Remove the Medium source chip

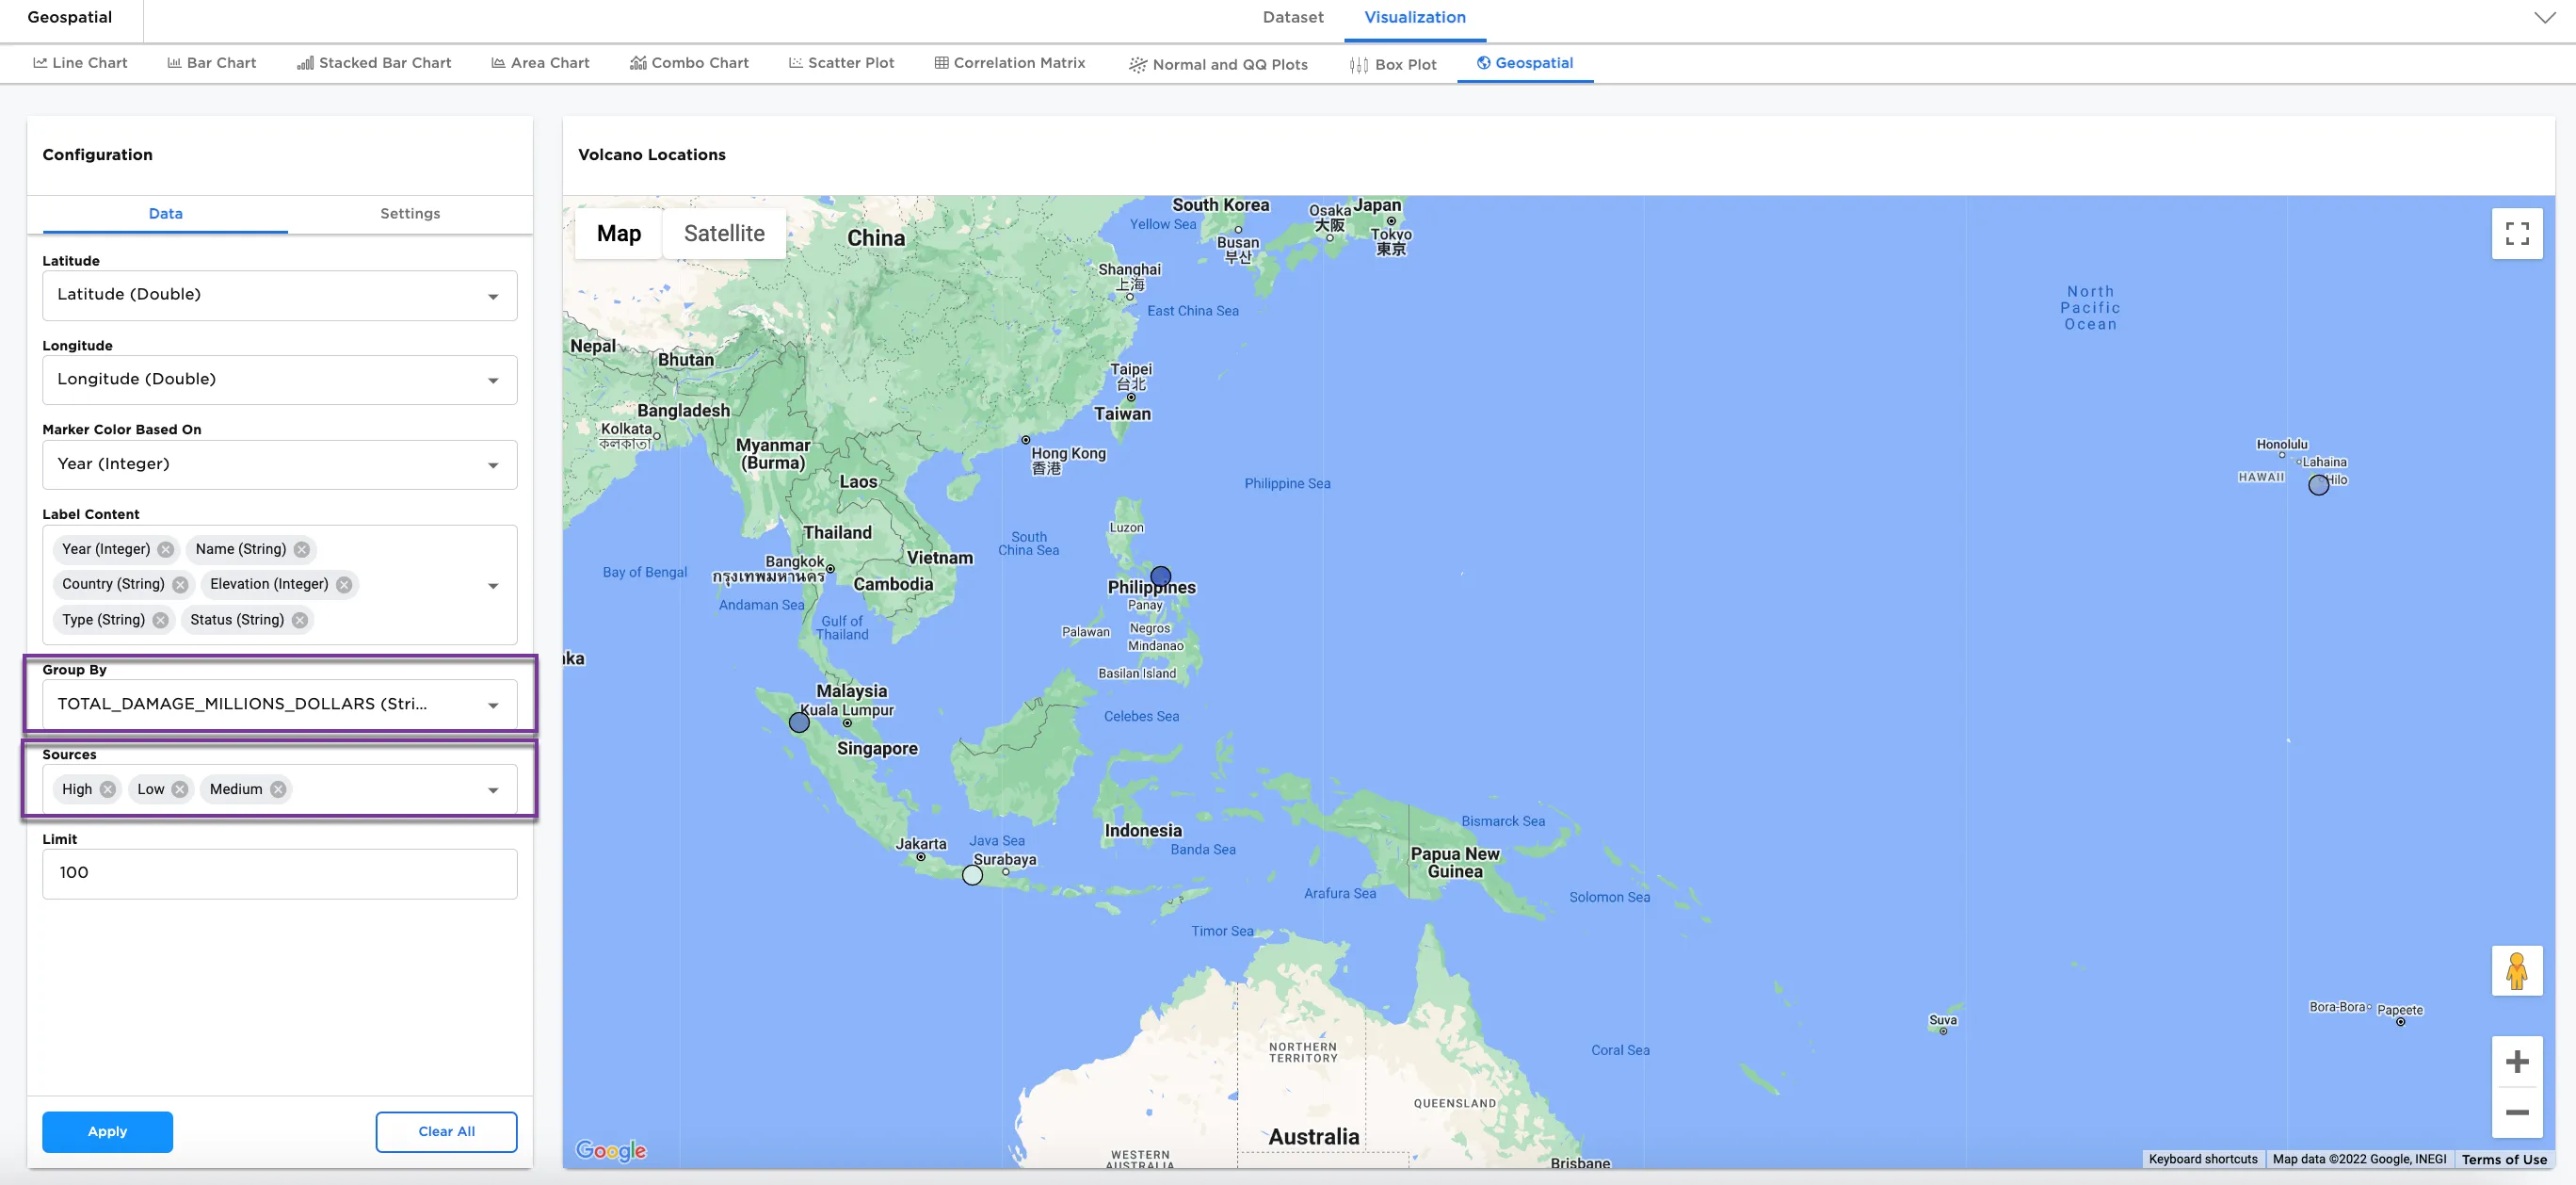[x=278, y=789]
